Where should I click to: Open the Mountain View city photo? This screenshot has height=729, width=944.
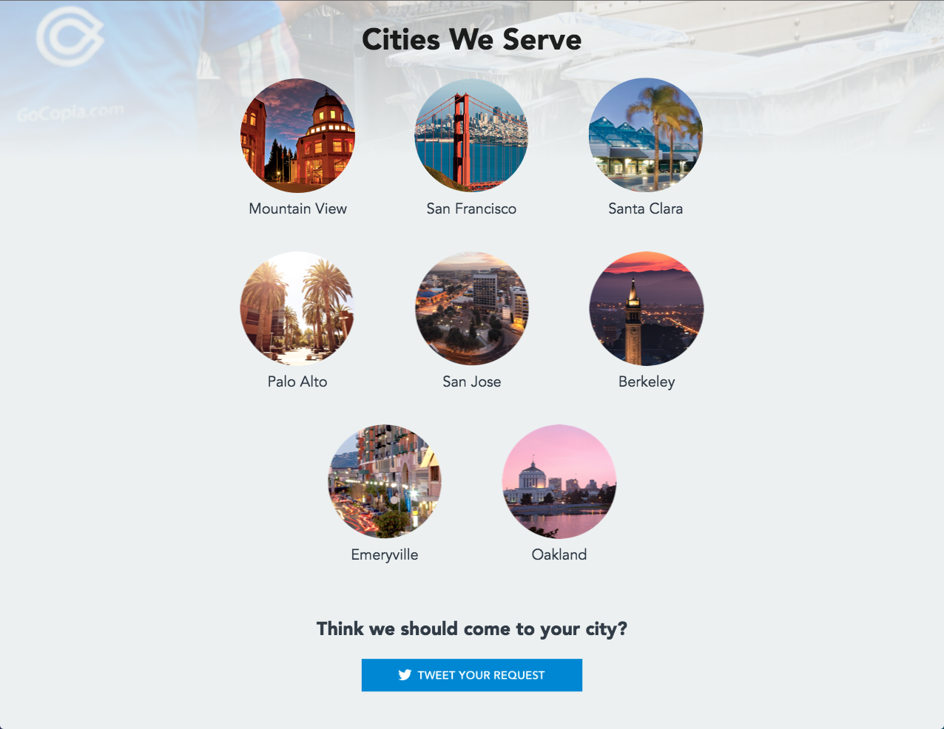click(x=297, y=135)
